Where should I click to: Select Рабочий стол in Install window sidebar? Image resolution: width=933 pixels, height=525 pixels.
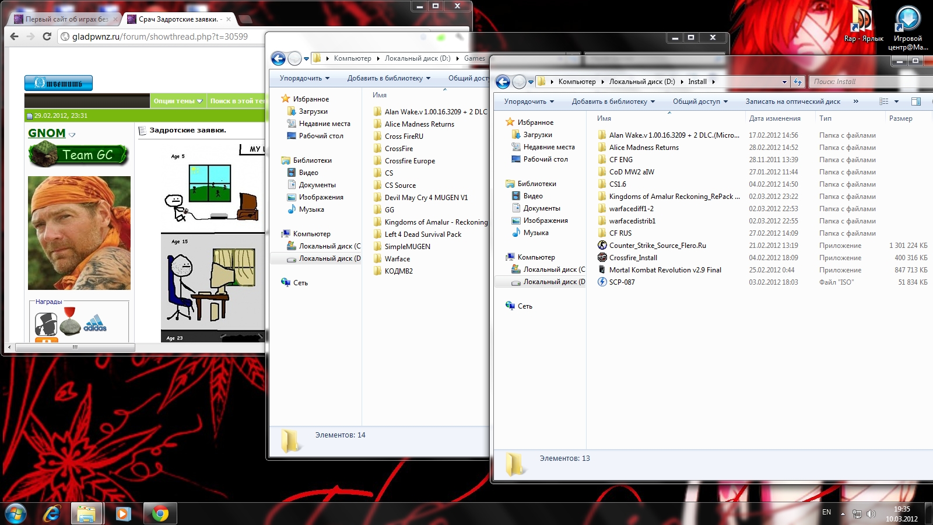coord(545,159)
